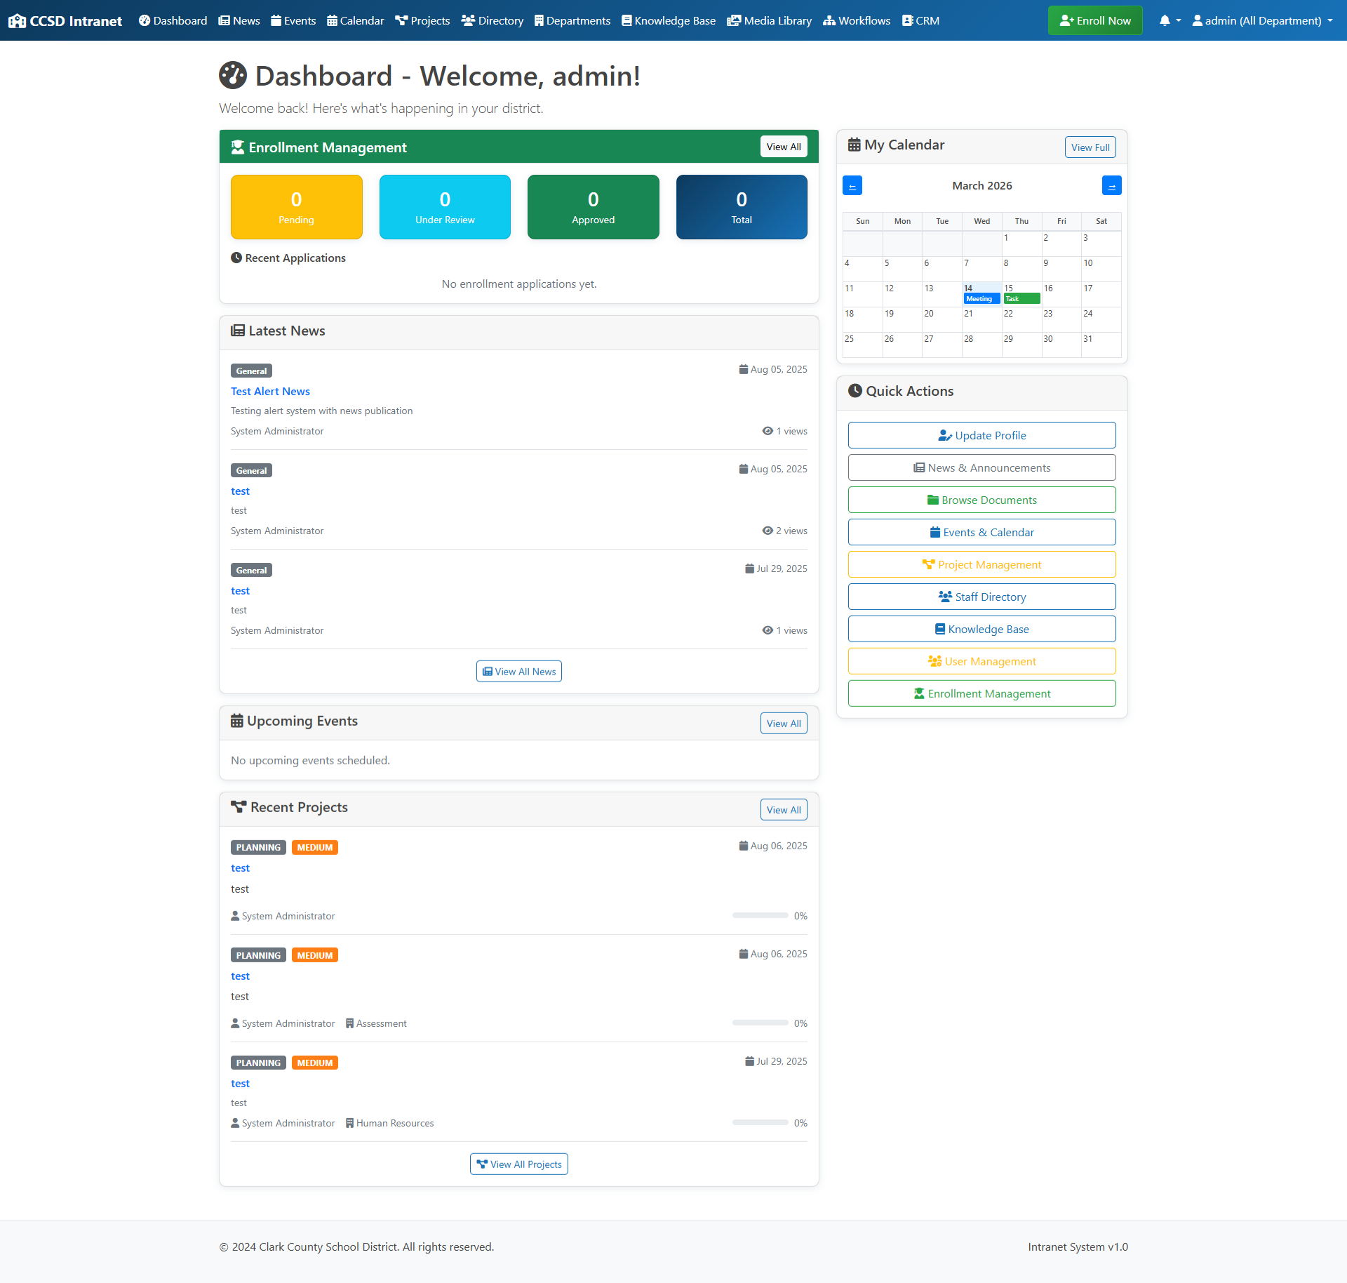This screenshot has height=1283, width=1347.
Task: Go to next month in calendar
Action: [1111, 186]
